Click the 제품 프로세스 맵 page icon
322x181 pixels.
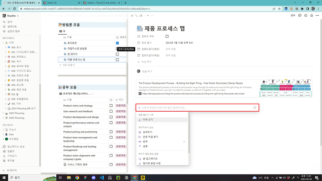click(140, 28)
